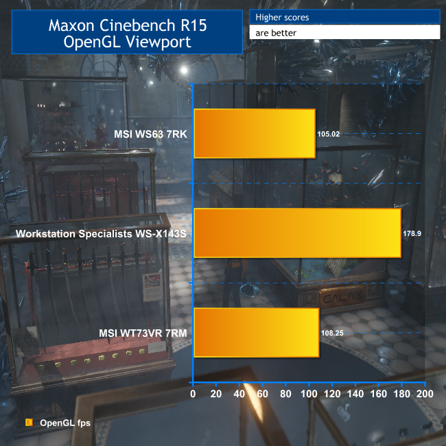Image resolution: width=446 pixels, height=446 pixels.
Task: Click the axis tick label 0
Action: [193, 394]
